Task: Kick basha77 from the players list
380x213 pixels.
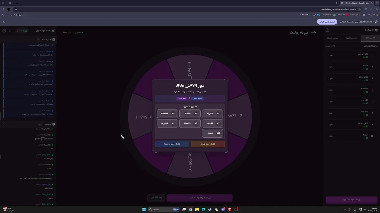Action: (x=331, y=101)
